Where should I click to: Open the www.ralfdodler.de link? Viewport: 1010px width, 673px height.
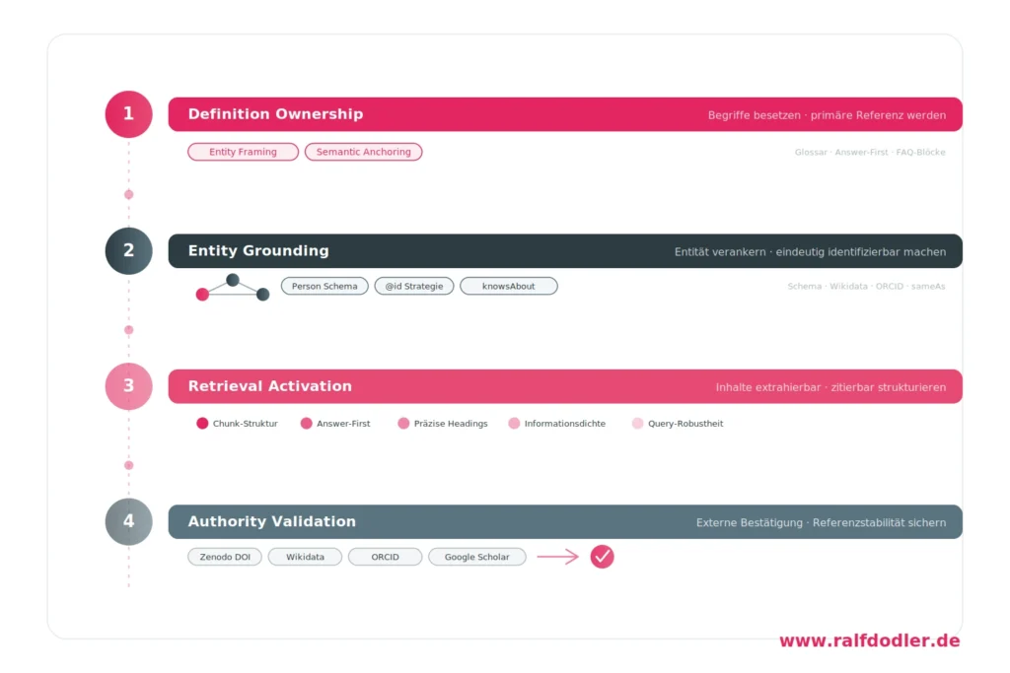click(x=869, y=640)
